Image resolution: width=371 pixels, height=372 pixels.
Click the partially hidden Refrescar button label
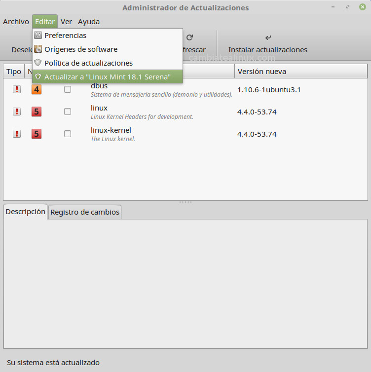click(x=194, y=50)
